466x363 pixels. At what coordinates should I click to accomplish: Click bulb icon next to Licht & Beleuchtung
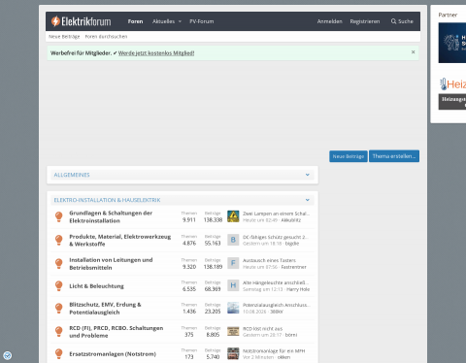click(58, 286)
